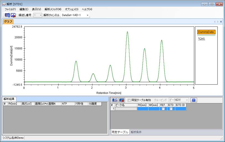
Task: Click the chromatogram icon with red marker
Action: point(13,15)
